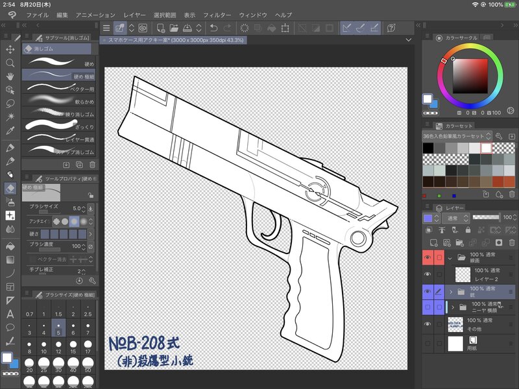Image resolution: width=519 pixels, height=389 pixels.
Task: Click the Transform scale icon
Action: [x=285, y=28]
